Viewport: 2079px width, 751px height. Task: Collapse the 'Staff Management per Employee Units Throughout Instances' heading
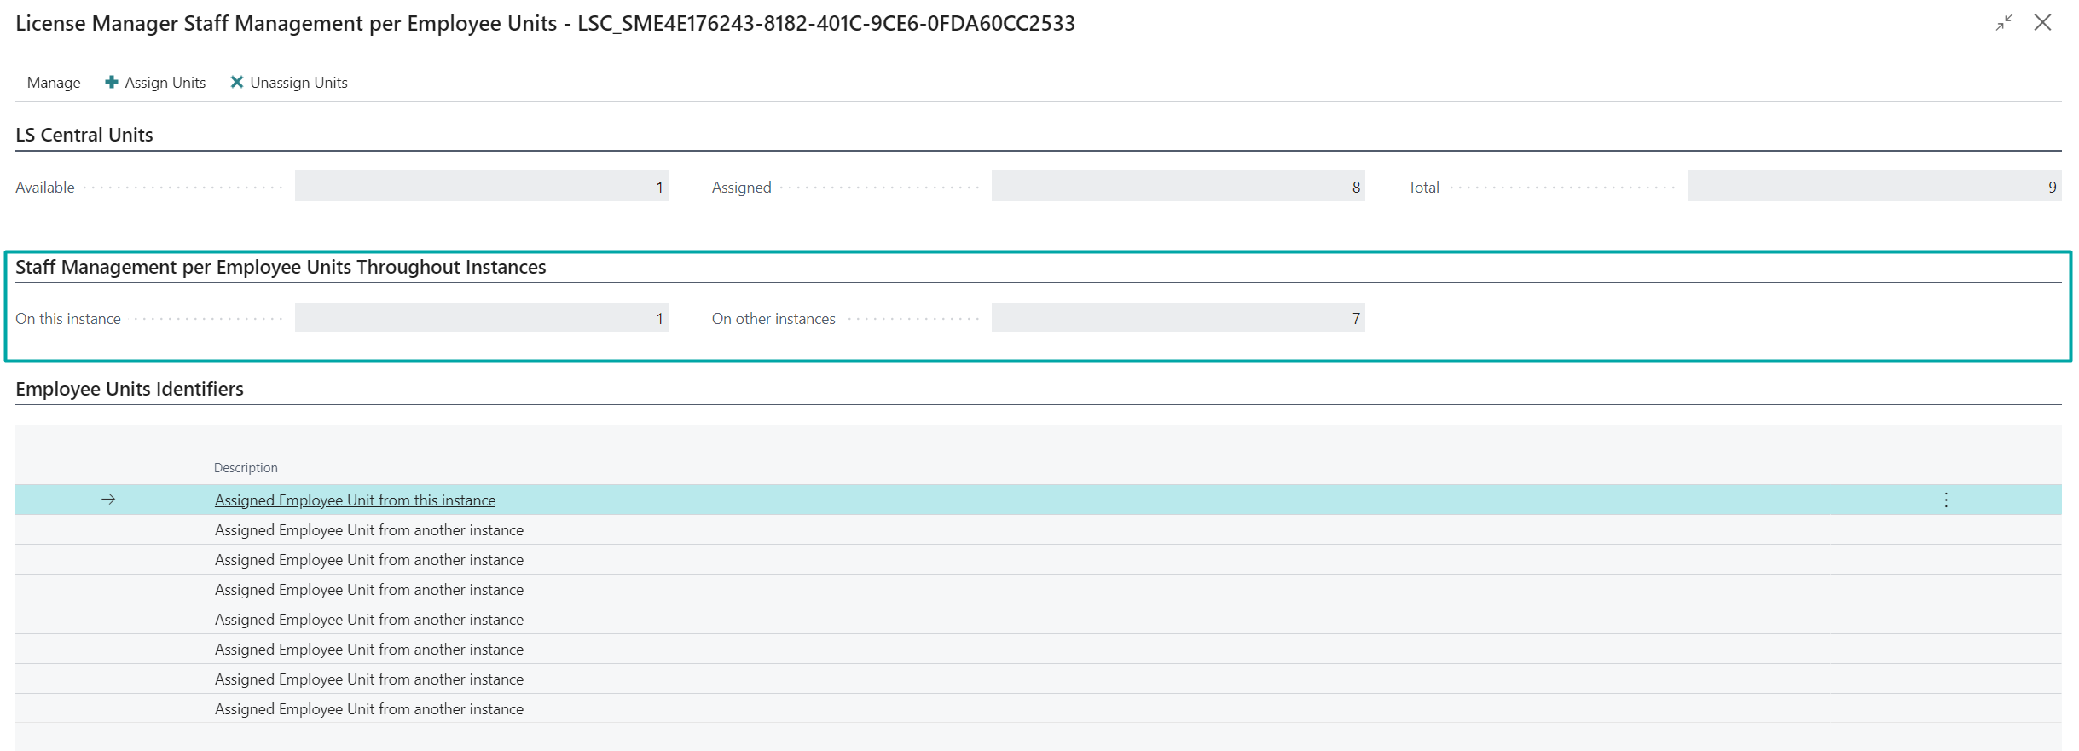coord(281,267)
